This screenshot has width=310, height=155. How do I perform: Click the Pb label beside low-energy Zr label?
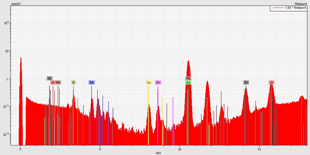[x=58, y=82]
